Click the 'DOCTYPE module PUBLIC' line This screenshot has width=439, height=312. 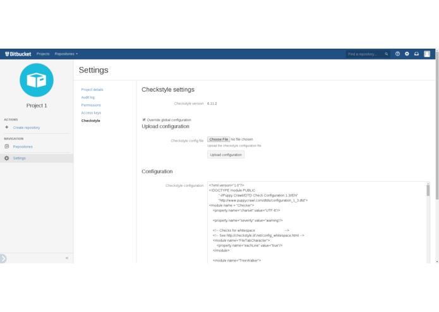[232, 190]
